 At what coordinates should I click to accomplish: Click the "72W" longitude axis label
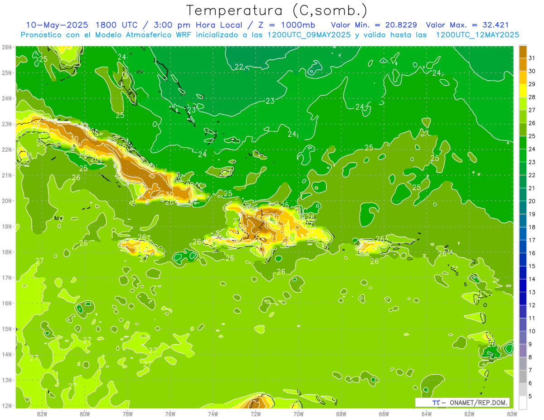pos(256,414)
